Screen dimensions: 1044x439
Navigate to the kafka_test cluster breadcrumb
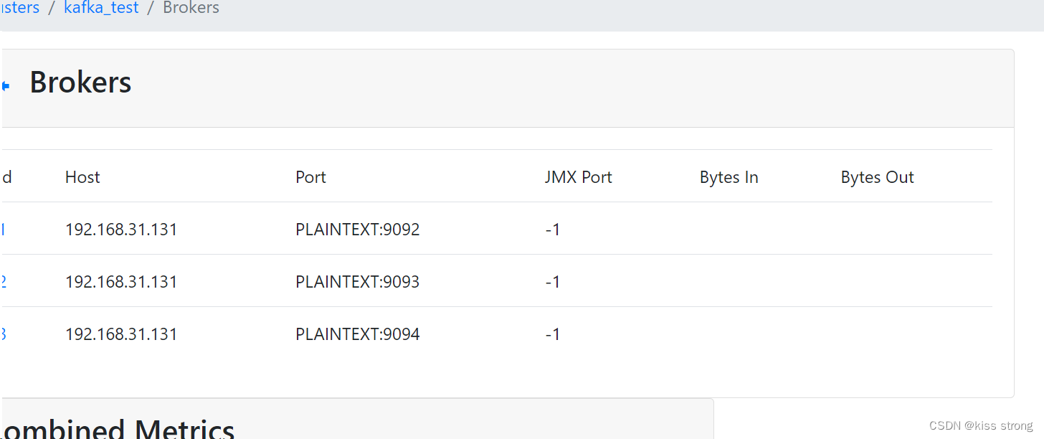[x=100, y=8]
